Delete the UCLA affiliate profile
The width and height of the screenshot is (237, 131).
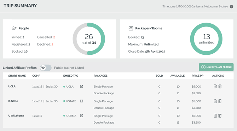220,87
